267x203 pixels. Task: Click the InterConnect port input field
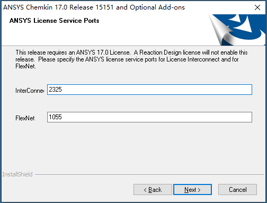pos(149,90)
